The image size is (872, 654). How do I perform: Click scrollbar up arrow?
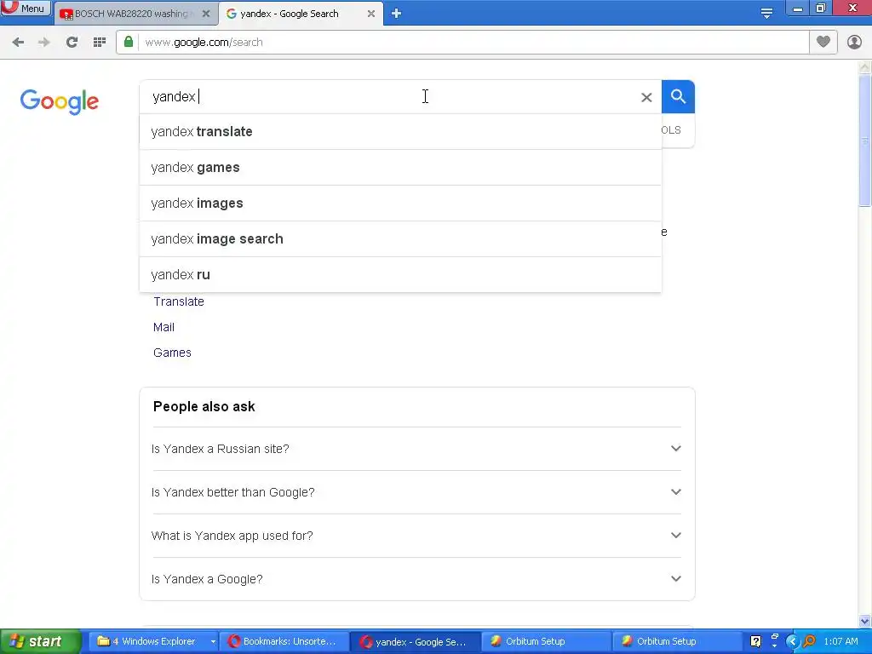(x=865, y=67)
